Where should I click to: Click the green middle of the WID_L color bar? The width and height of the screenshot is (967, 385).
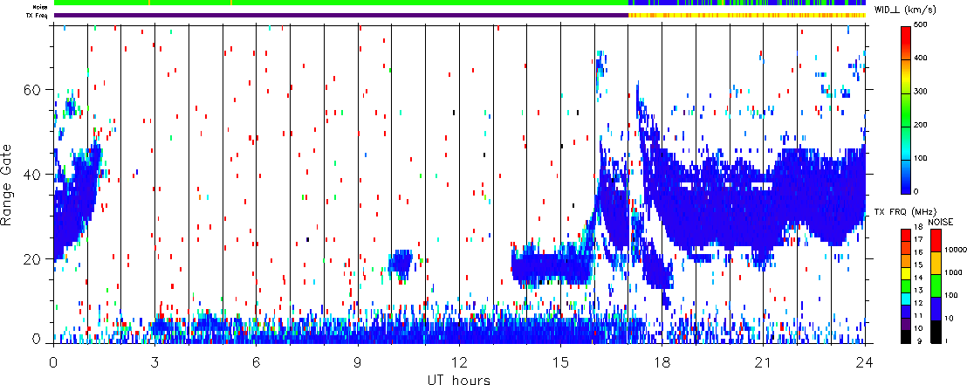tap(907, 108)
